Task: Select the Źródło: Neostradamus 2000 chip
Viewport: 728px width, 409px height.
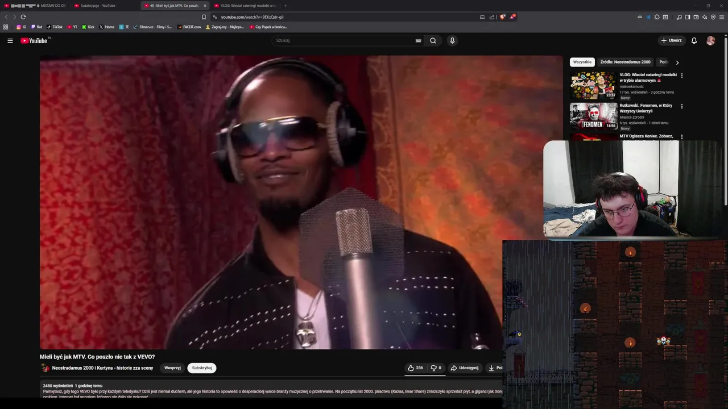Action: (625, 62)
